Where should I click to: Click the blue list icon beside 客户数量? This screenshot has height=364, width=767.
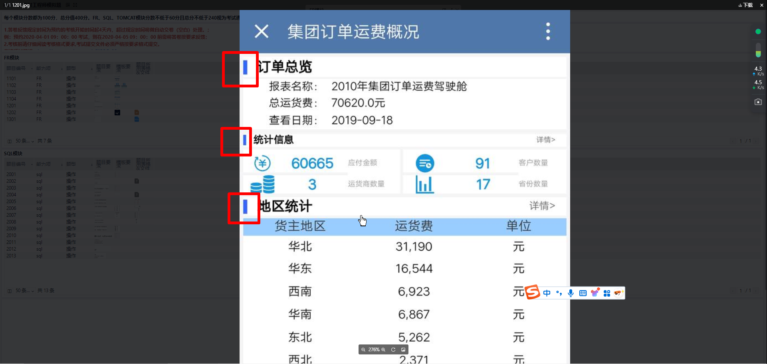[x=425, y=163]
